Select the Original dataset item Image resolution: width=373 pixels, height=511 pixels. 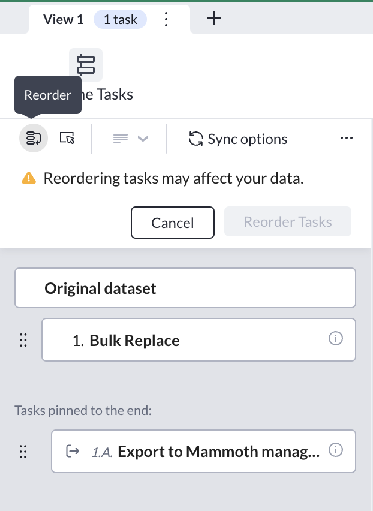click(185, 288)
